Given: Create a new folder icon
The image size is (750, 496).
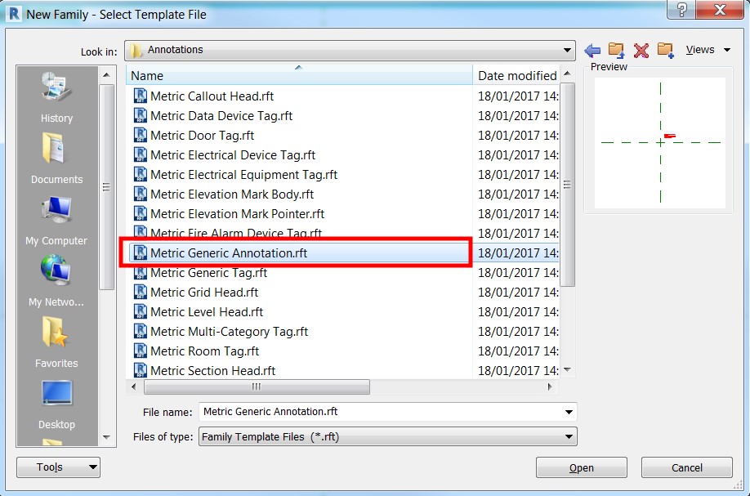Looking at the screenshot, I should pyautogui.click(x=665, y=50).
